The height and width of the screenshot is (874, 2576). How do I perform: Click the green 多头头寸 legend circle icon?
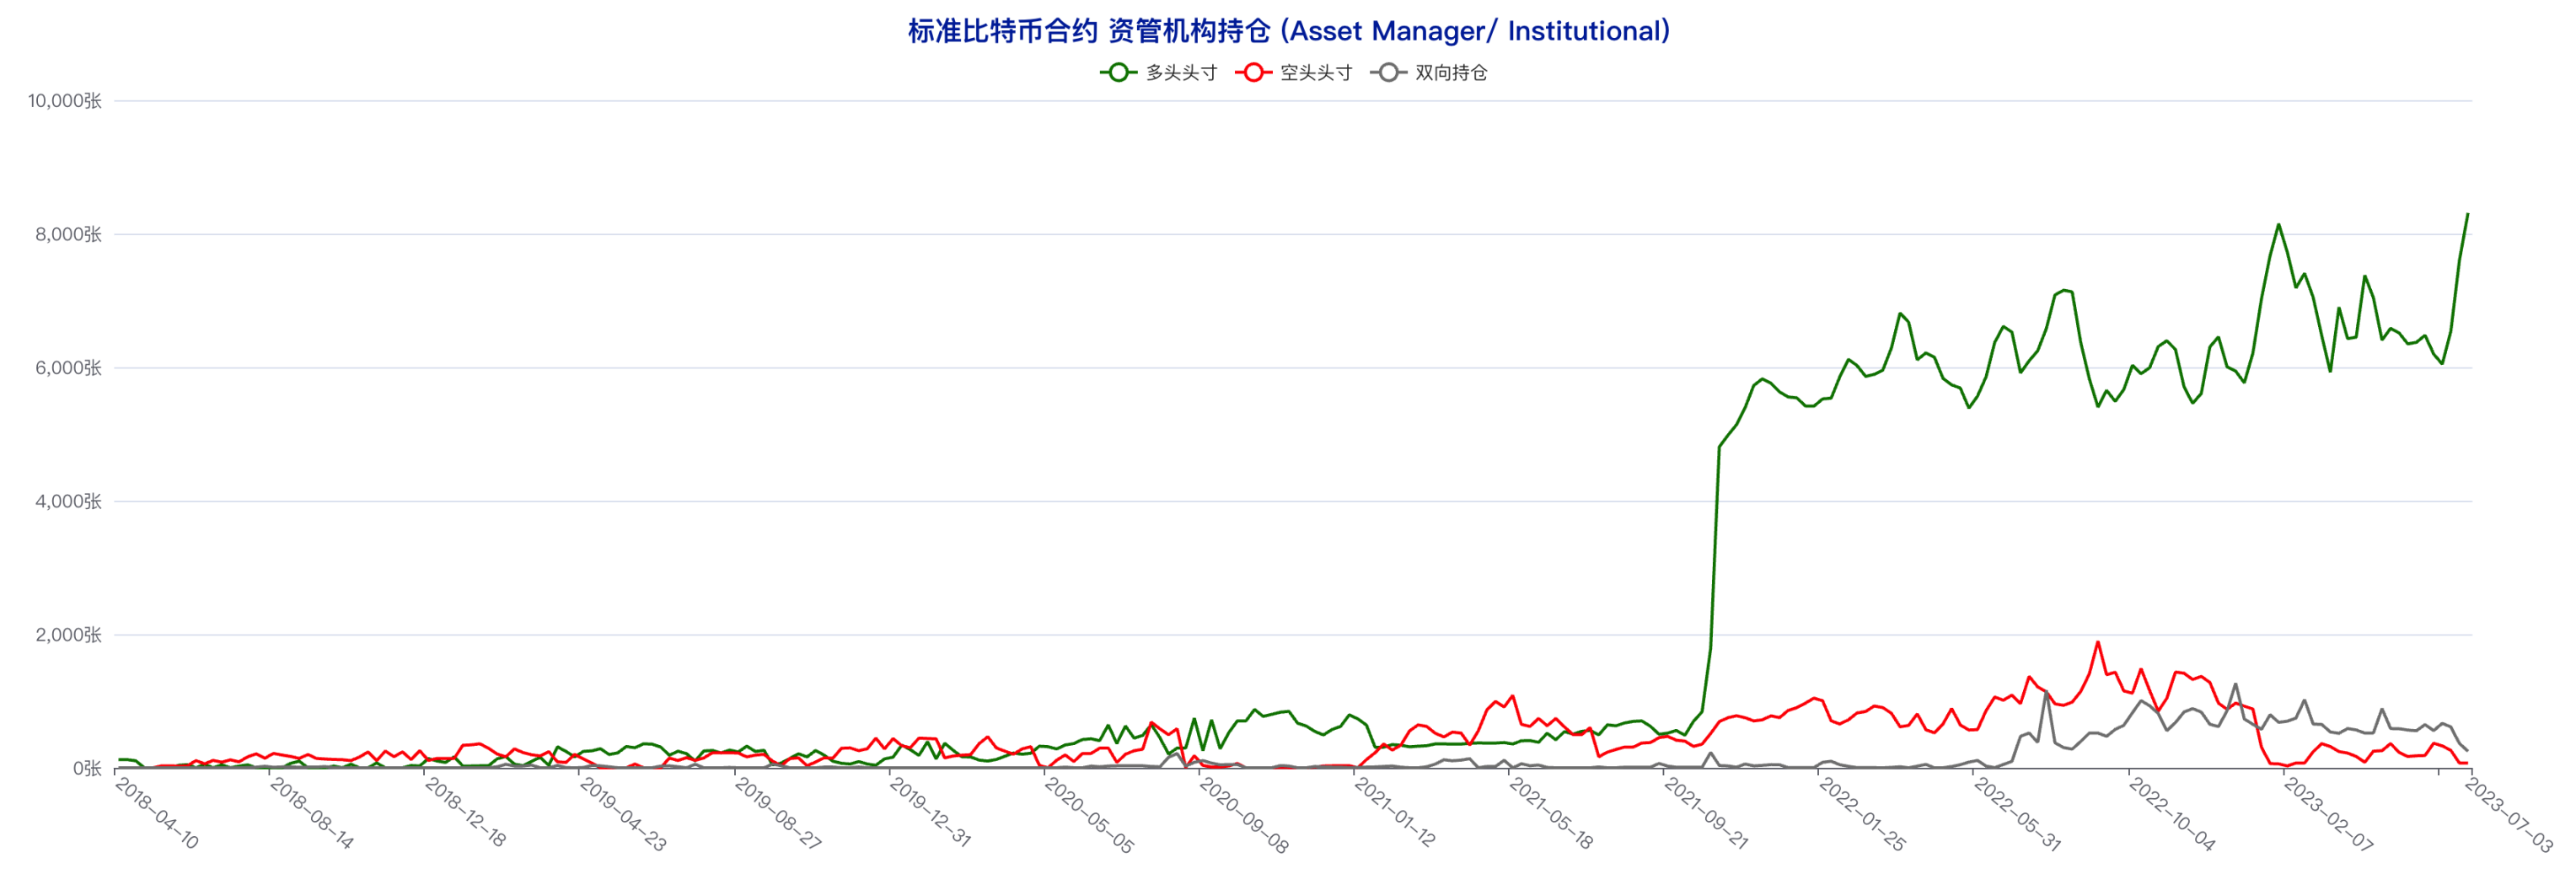[1118, 72]
